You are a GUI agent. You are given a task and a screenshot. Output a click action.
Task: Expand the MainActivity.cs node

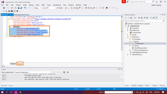(x=128, y=55)
